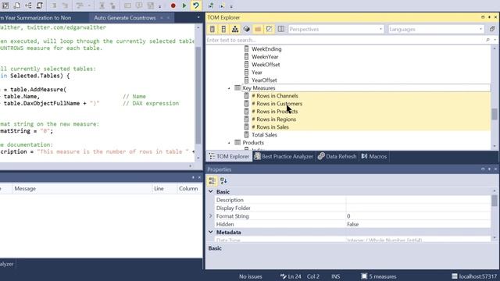Collapse the Basic properties section
Image resolution: width=500 pixels, height=281 pixels.
click(211, 191)
